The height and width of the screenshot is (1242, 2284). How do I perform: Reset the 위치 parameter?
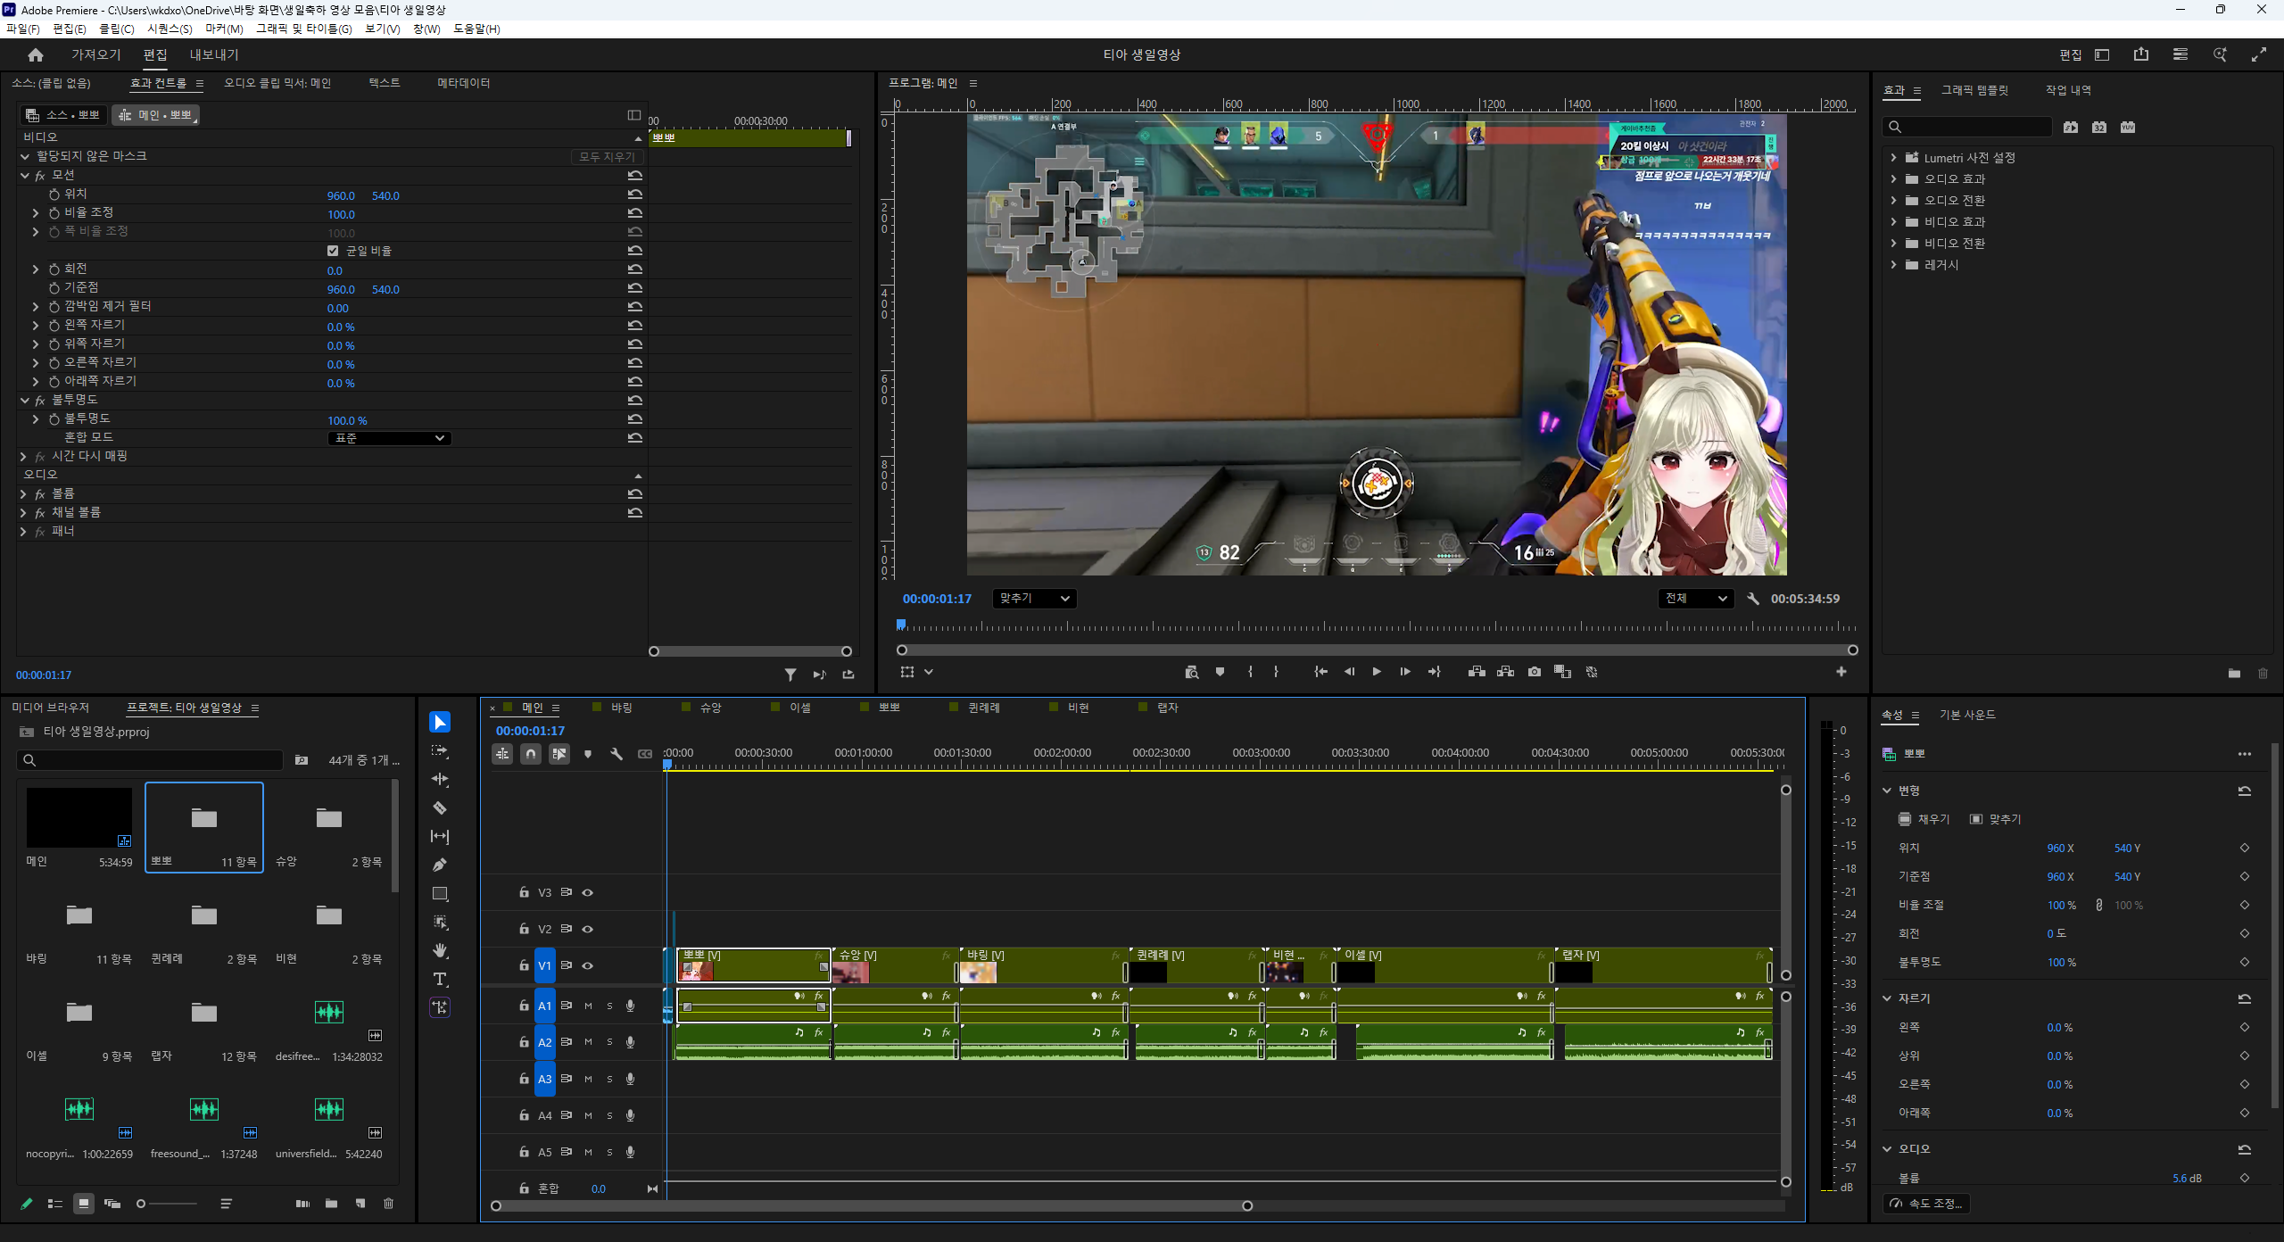click(x=635, y=195)
